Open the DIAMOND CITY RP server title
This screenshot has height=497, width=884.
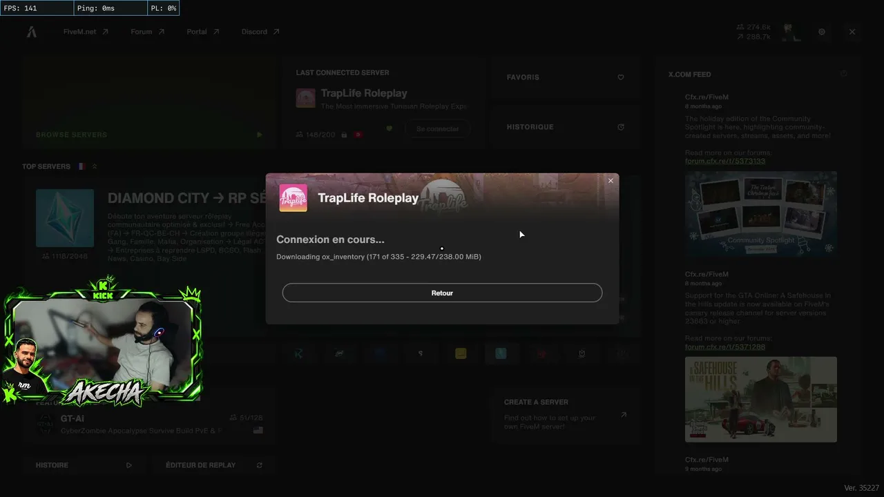(186, 198)
